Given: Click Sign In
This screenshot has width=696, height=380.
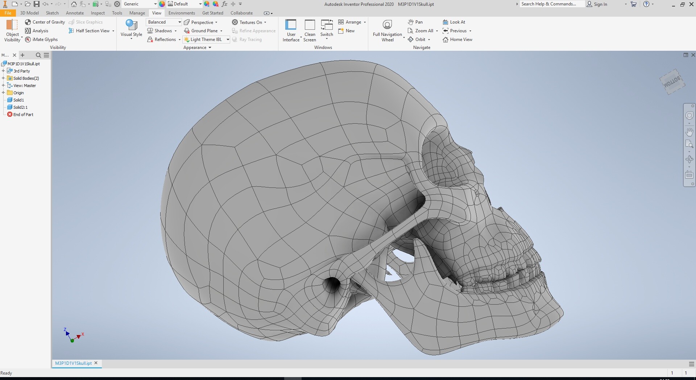Looking at the screenshot, I should pyautogui.click(x=597, y=4).
